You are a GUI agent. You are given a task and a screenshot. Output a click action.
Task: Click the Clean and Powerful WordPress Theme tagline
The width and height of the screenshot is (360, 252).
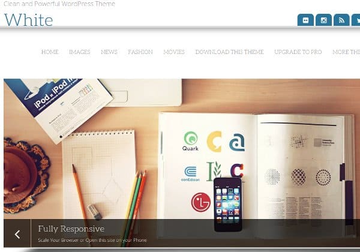[x=59, y=4]
